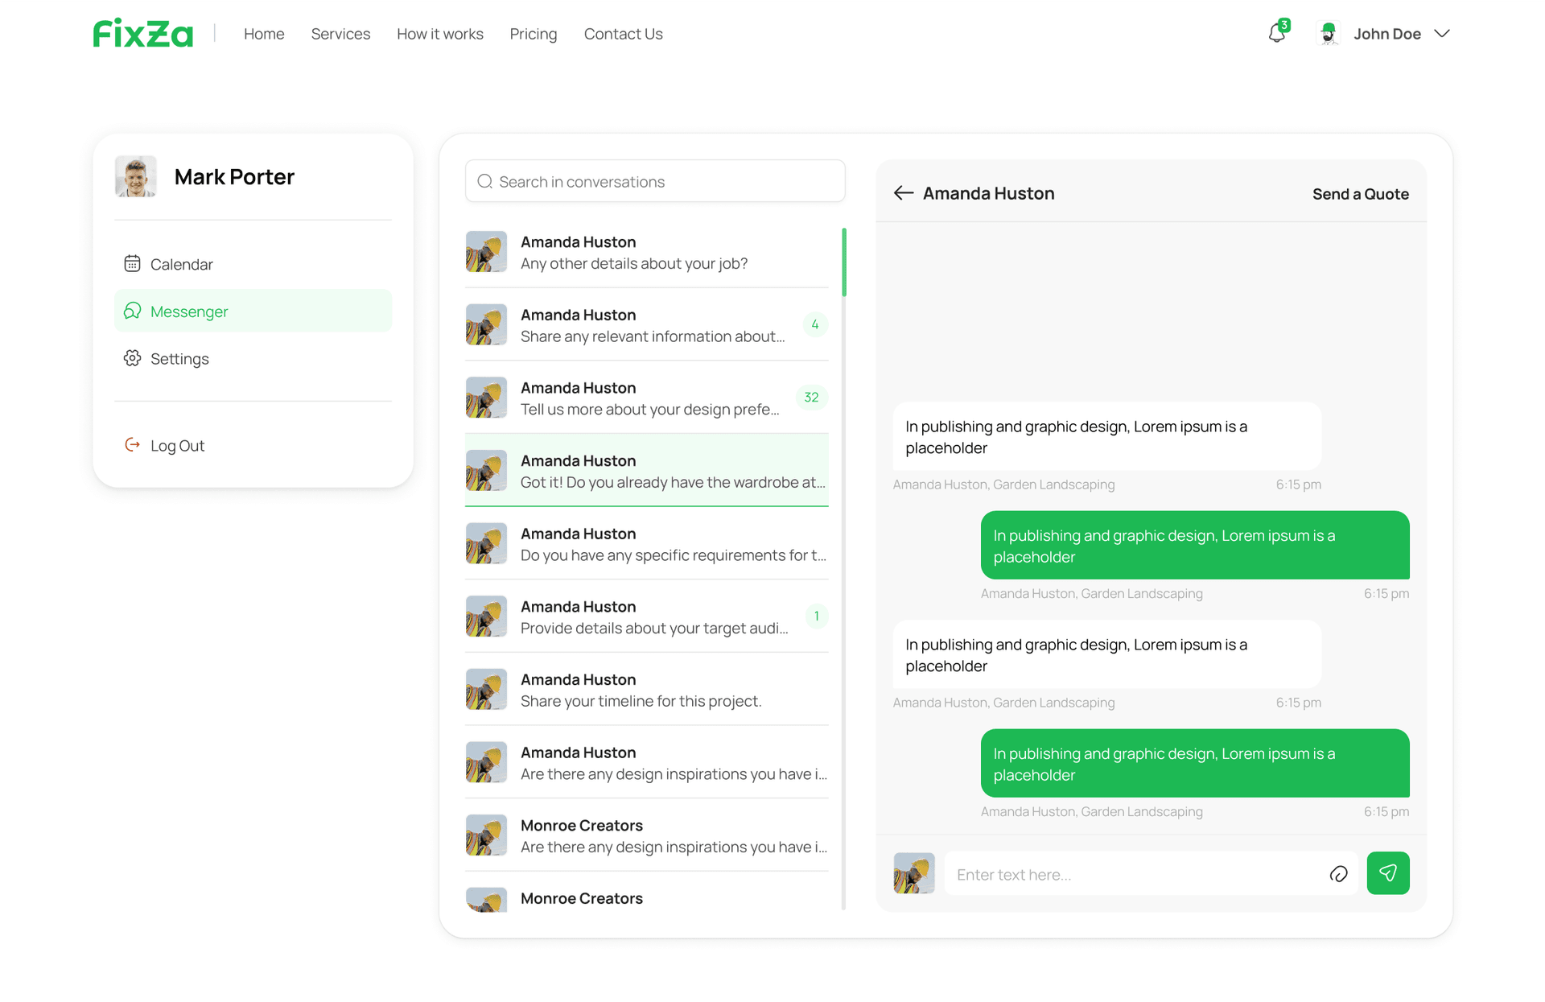Select the Monroe Creators conversation

pos(644,835)
